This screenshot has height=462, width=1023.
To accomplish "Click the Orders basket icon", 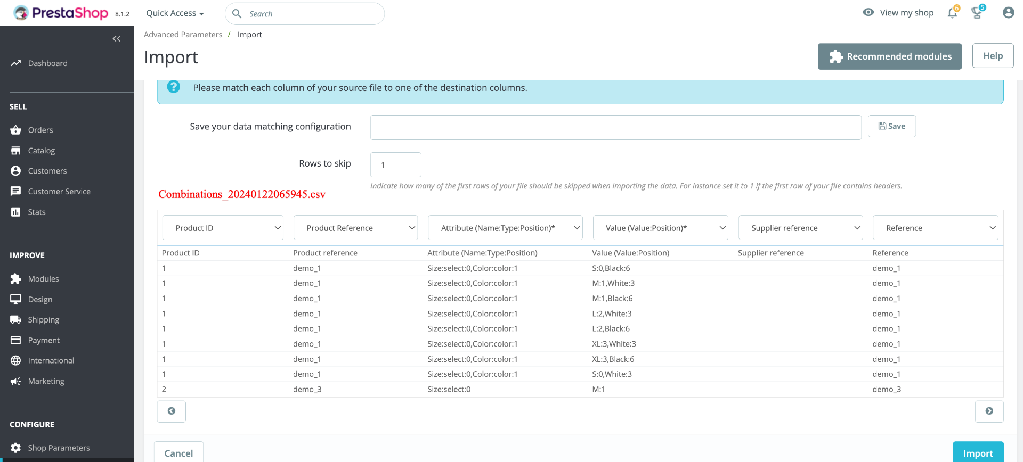I will 15,130.
